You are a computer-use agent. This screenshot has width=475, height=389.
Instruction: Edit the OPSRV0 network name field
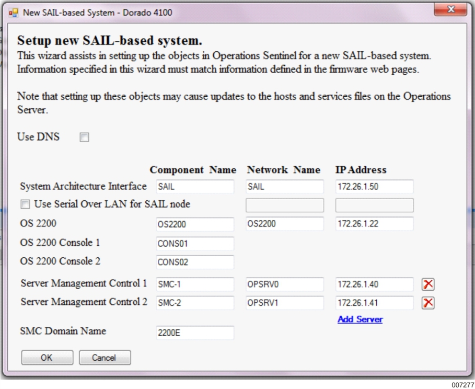coord(285,284)
